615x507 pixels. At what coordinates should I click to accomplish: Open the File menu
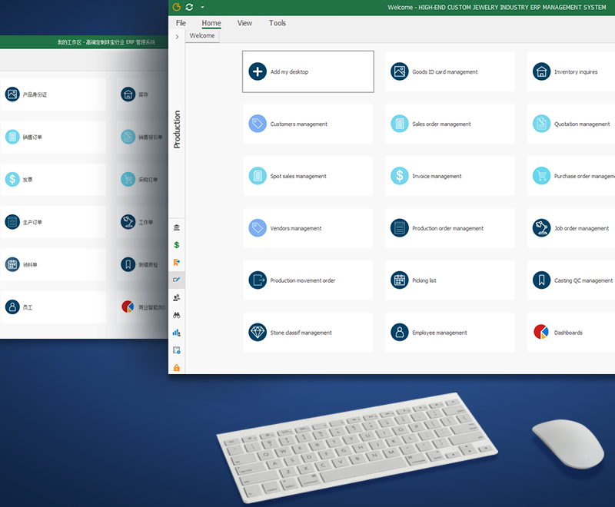click(181, 23)
